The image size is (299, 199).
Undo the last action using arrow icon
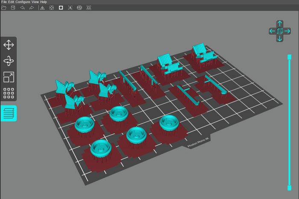point(22,8)
